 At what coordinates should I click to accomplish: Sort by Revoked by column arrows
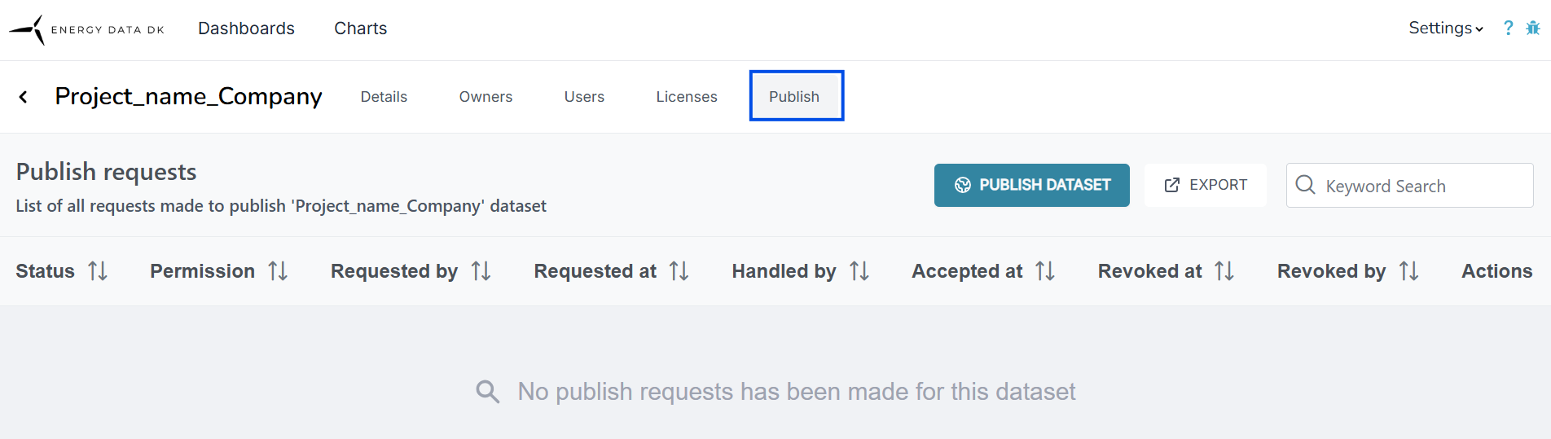(x=1408, y=271)
